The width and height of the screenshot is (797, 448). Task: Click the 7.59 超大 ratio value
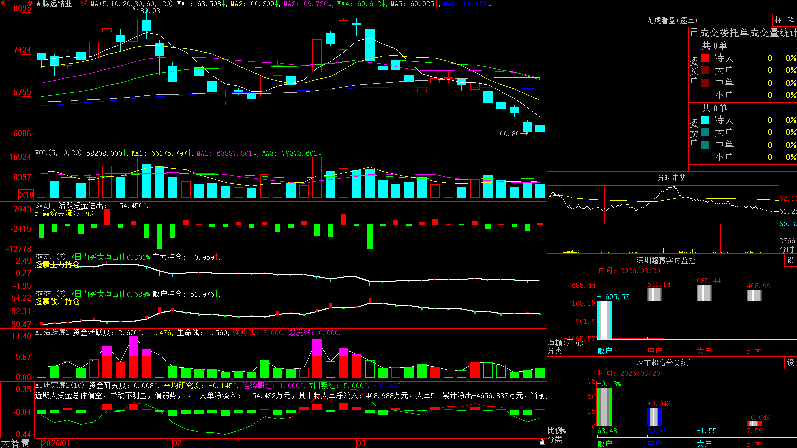point(755,431)
